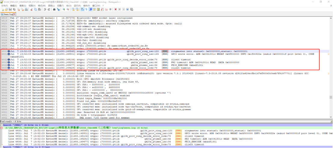Click the Save recorded macro icon
The image size is (333, 148).
[132, 9]
